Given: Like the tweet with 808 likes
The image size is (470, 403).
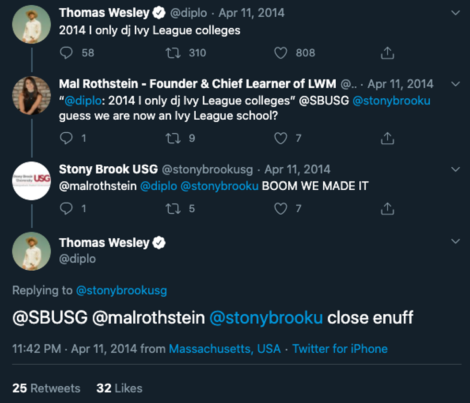Looking at the screenshot, I should point(281,53).
